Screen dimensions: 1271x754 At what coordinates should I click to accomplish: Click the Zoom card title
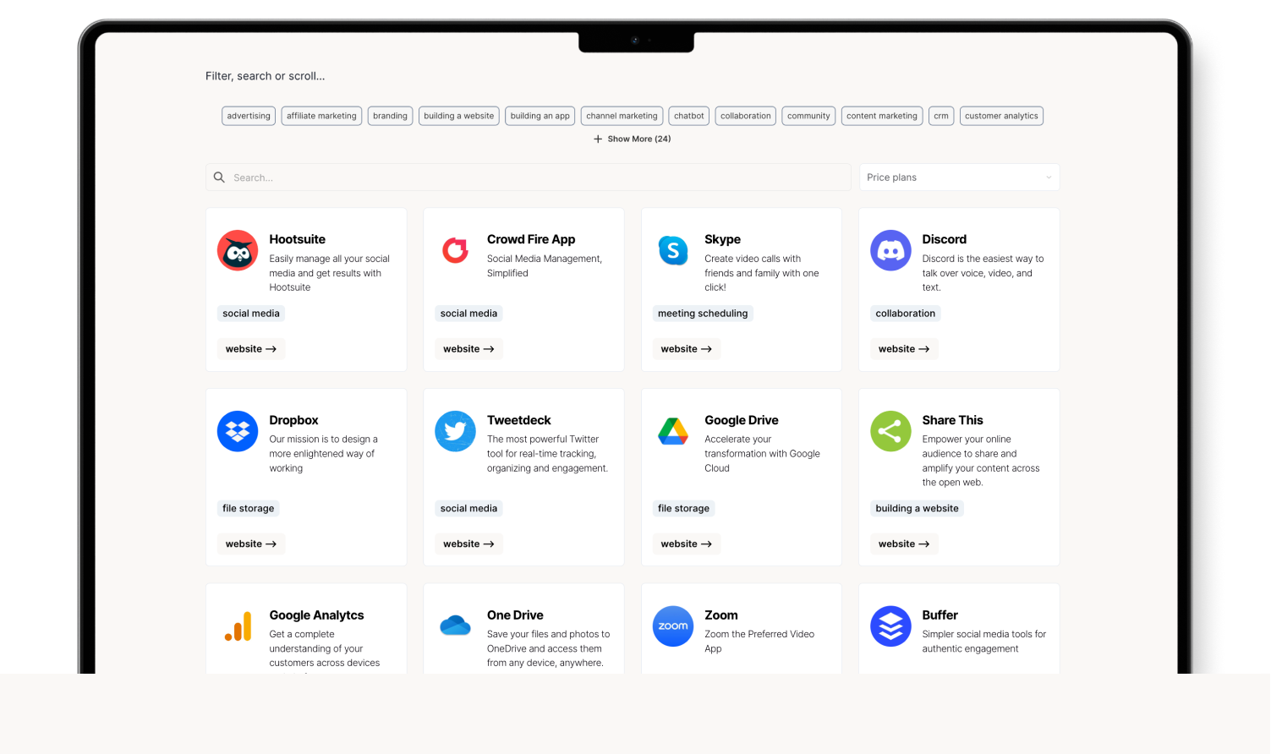coord(721,615)
